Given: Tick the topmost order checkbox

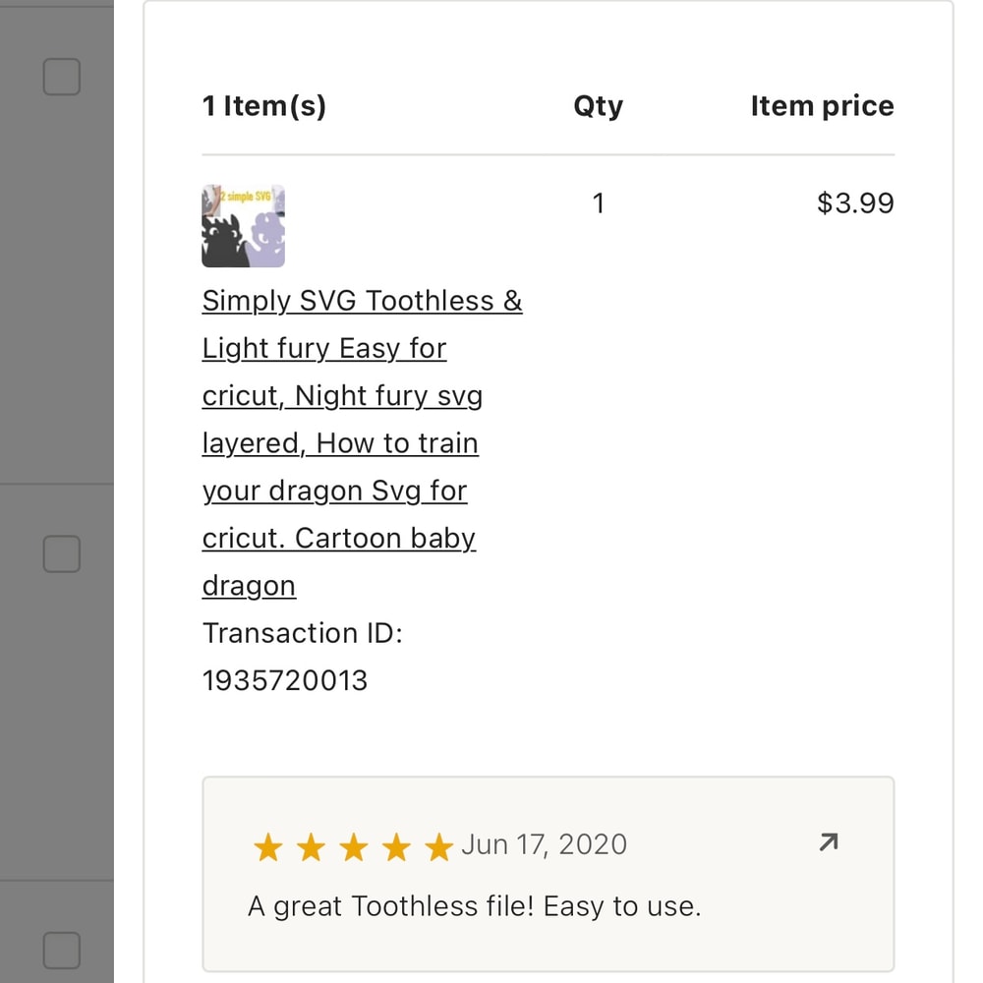Looking at the screenshot, I should (x=62, y=77).
